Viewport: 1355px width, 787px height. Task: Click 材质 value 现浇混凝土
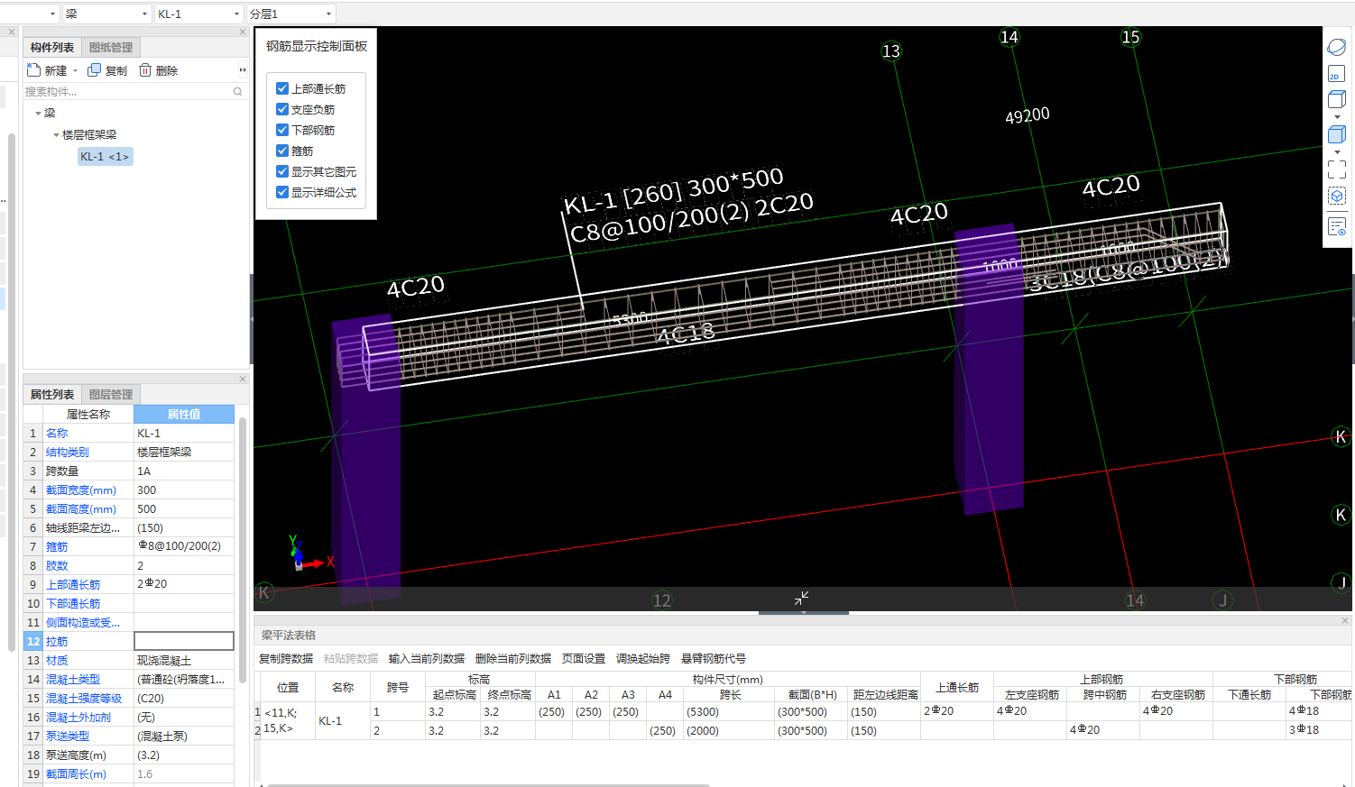[x=184, y=661]
